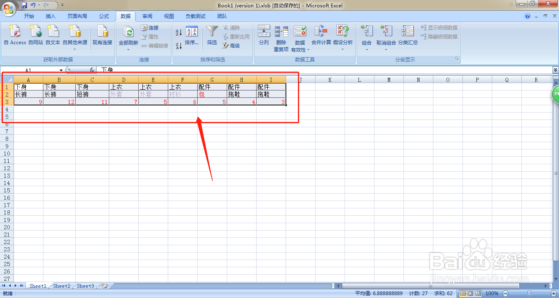The width and height of the screenshot is (559, 298).
Task: Click Remove Duplicates icon
Action: [281, 31]
